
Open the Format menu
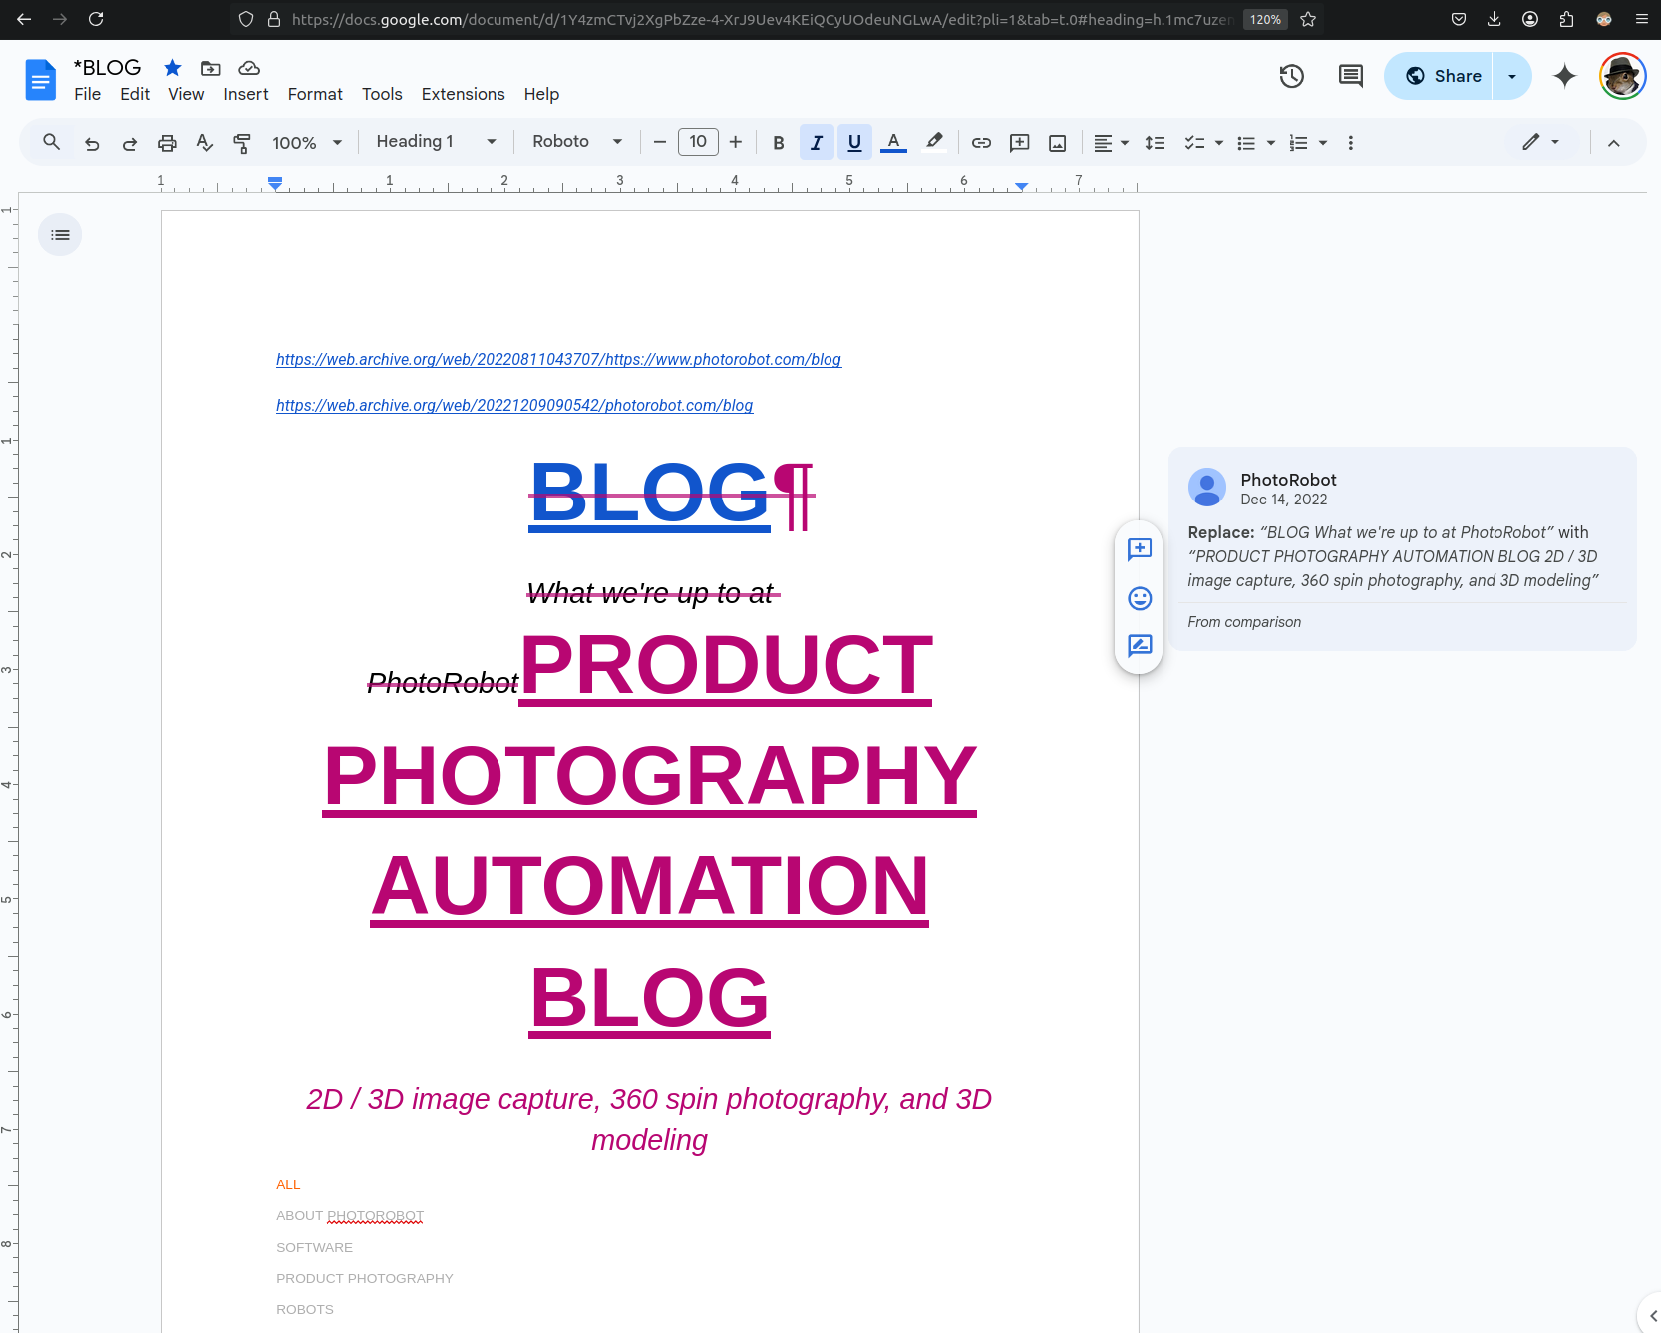(x=315, y=94)
